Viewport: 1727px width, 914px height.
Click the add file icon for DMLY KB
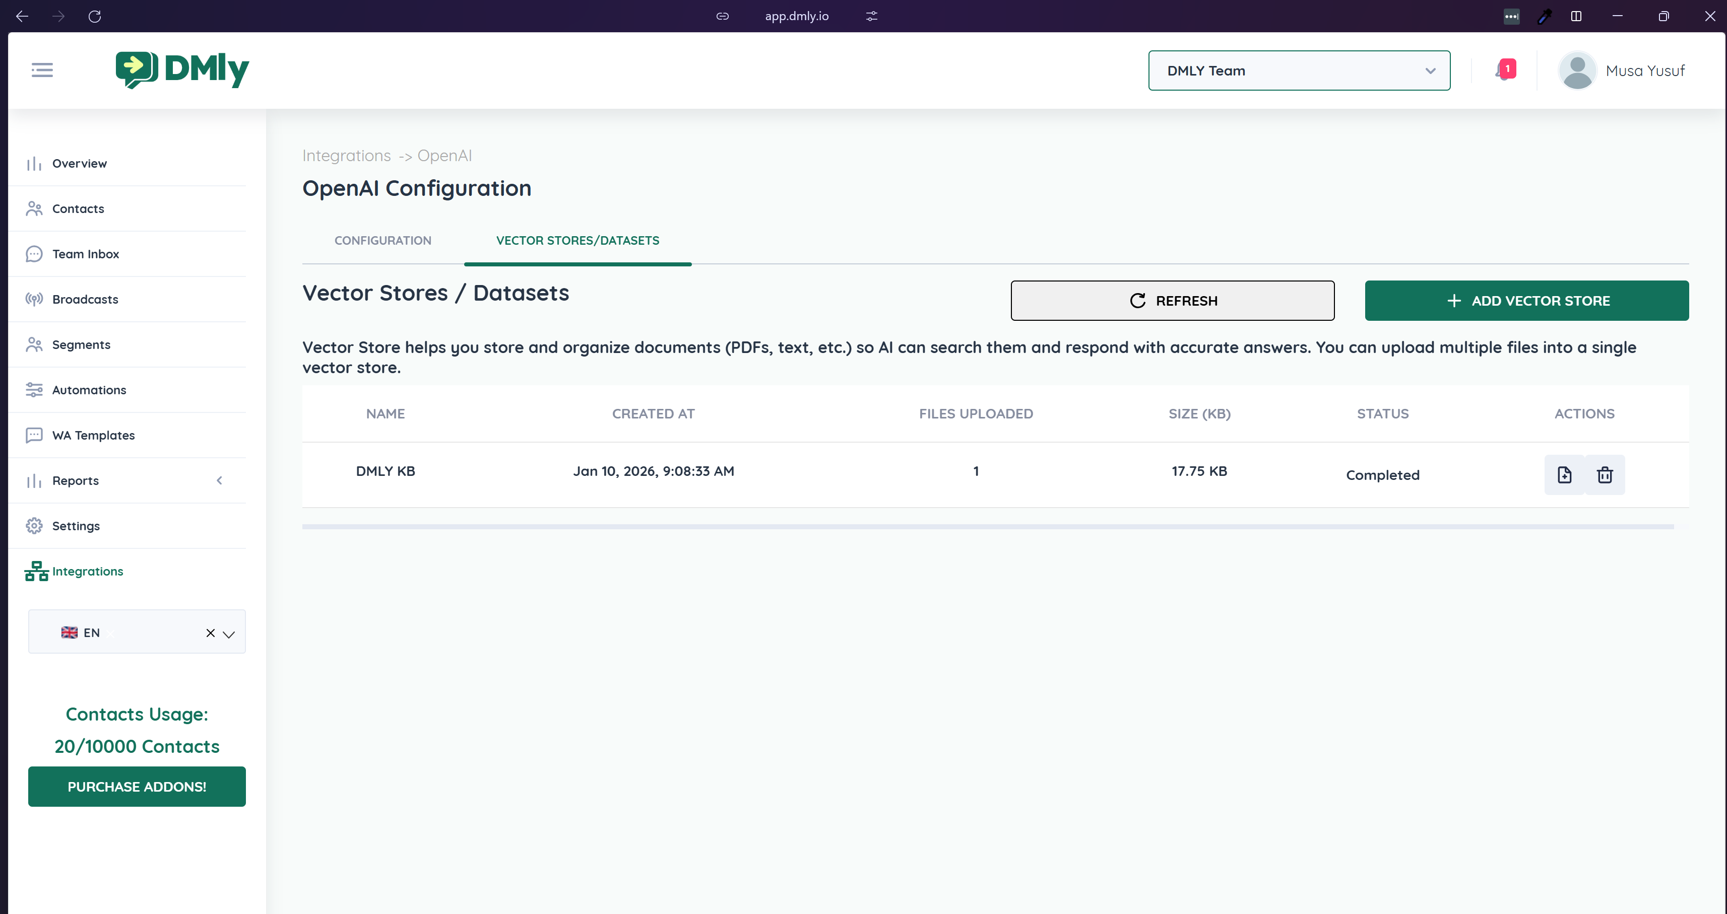1564,474
